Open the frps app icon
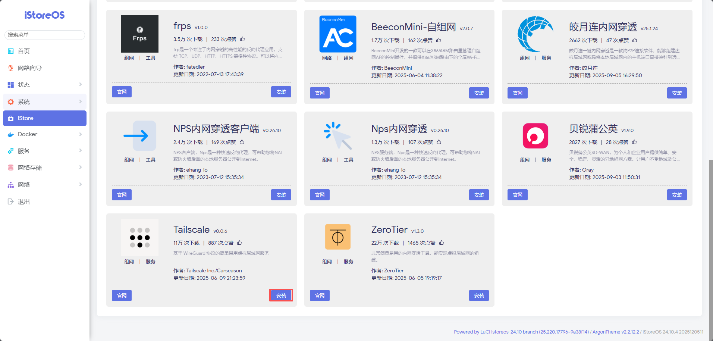Image resolution: width=713 pixels, height=341 pixels. (139, 34)
